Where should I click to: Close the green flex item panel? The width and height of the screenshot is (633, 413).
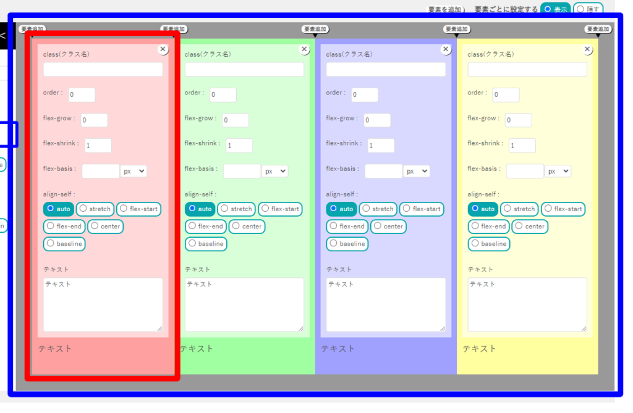point(304,49)
